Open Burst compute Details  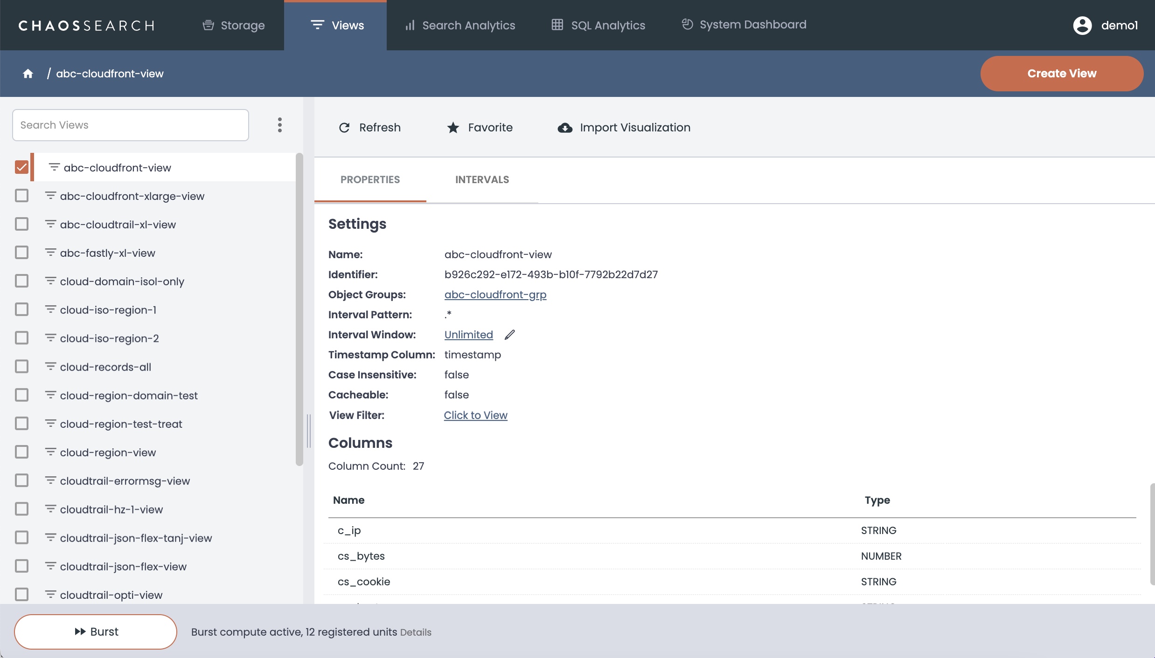tap(416, 632)
